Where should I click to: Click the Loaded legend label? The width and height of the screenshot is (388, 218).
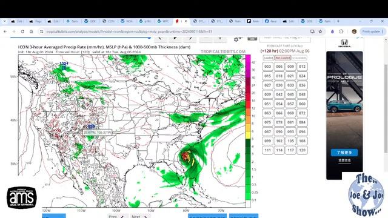pos(268,58)
